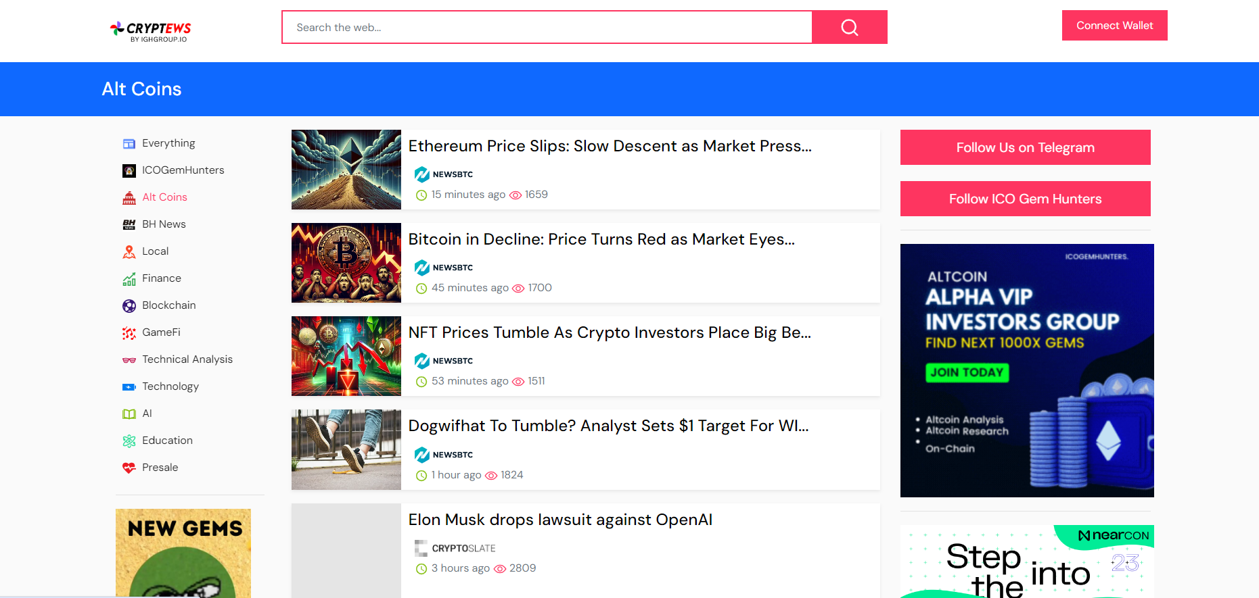The image size is (1259, 598).
Task: Click the Alt Coins page heading
Action: pyautogui.click(x=141, y=89)
